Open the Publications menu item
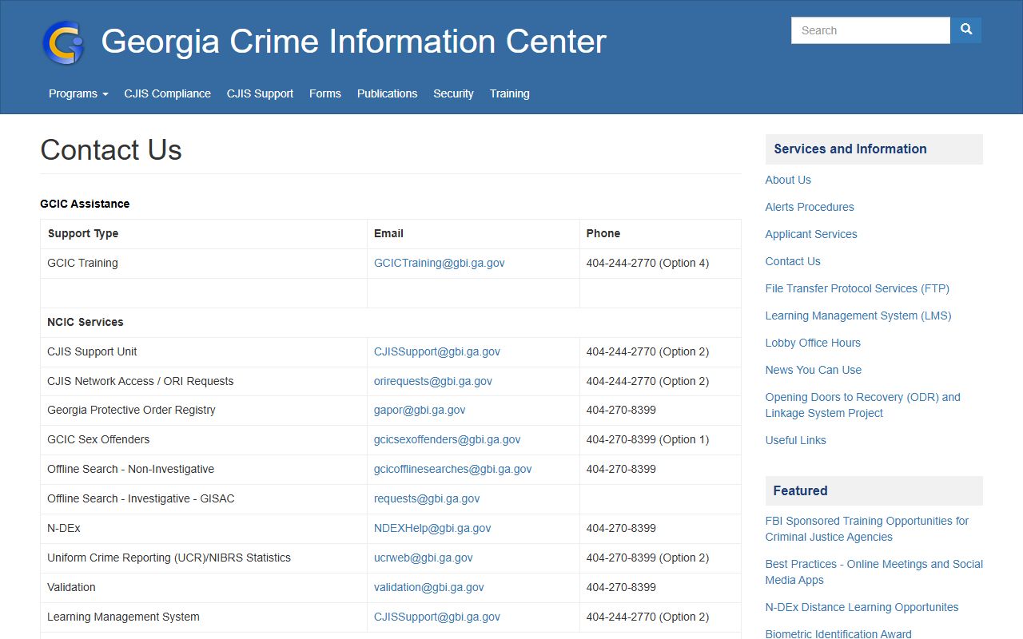 click(387, 93)
